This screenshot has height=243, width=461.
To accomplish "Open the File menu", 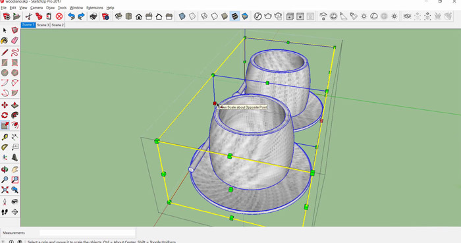I will click(x=3, y=8).
